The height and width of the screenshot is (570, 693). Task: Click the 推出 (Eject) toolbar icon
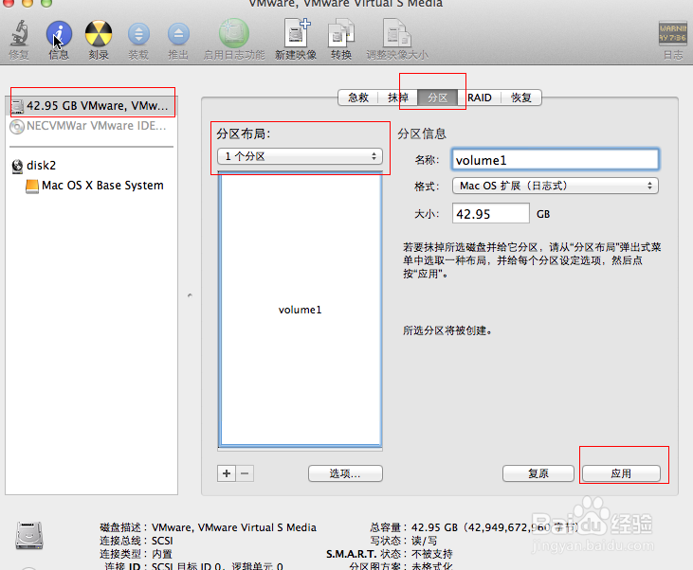[178, 34]
